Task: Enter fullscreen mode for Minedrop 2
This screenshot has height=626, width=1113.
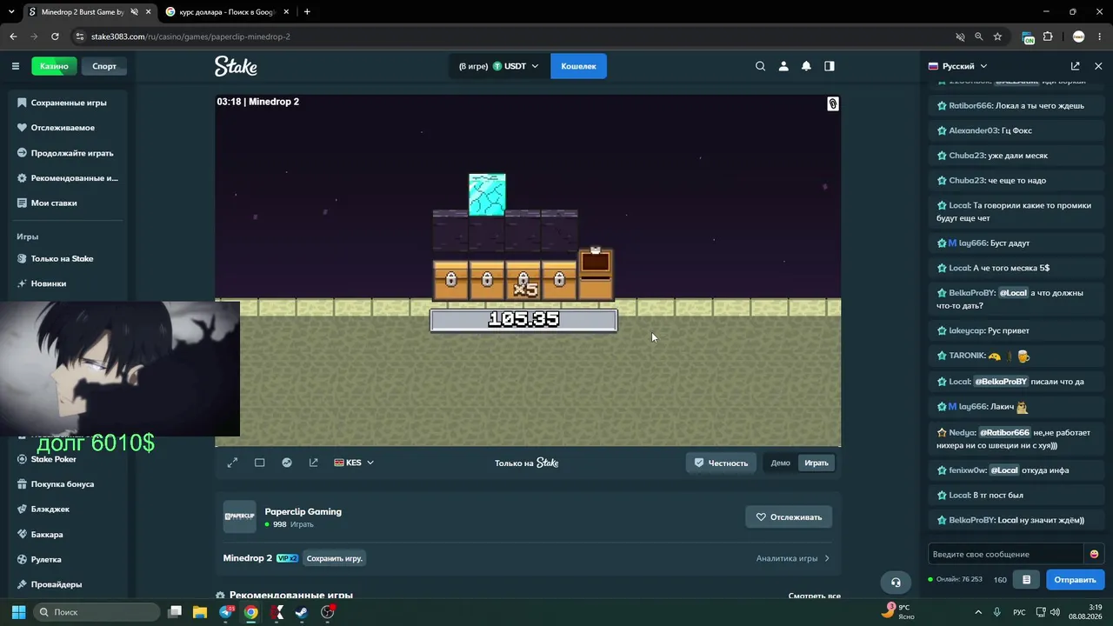Action: click(232, 463)
